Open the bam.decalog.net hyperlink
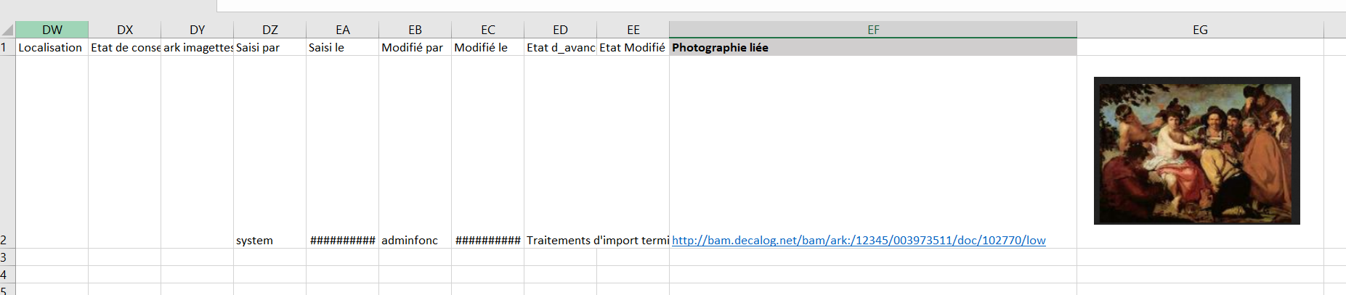Screen dimensions: 1346x295 [x=859, y=241]
